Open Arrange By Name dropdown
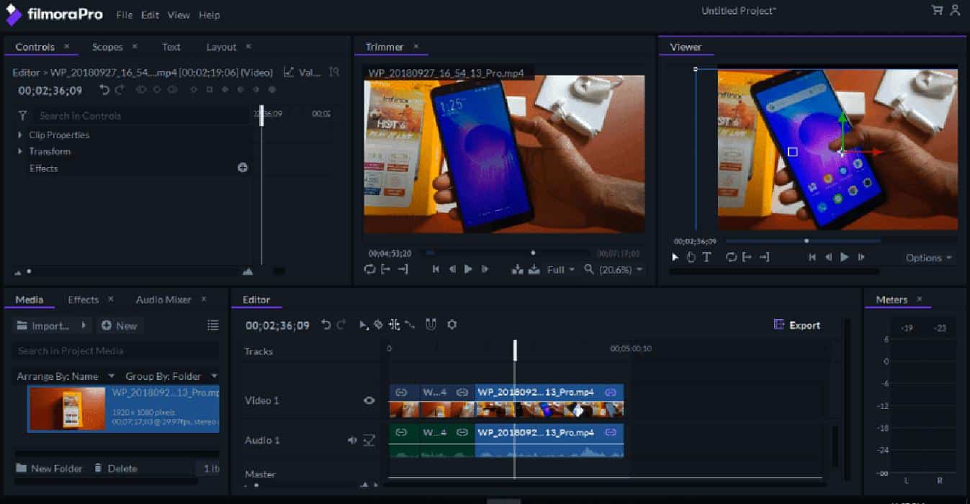970x504 pixels. click(66, 376)
